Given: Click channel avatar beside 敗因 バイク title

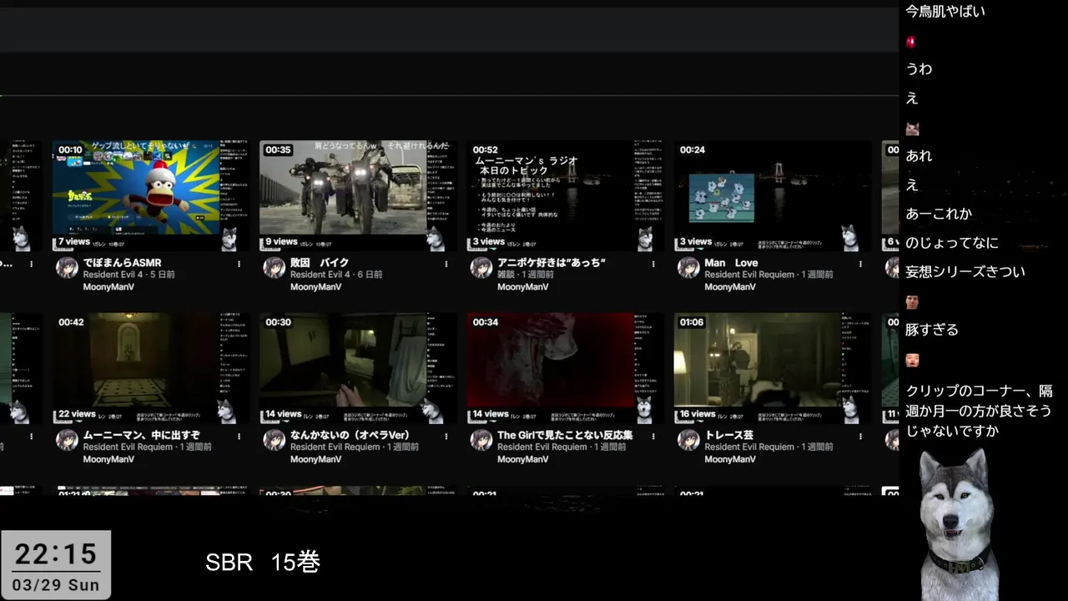Looking at the screenshot, I should coord(274,267).
